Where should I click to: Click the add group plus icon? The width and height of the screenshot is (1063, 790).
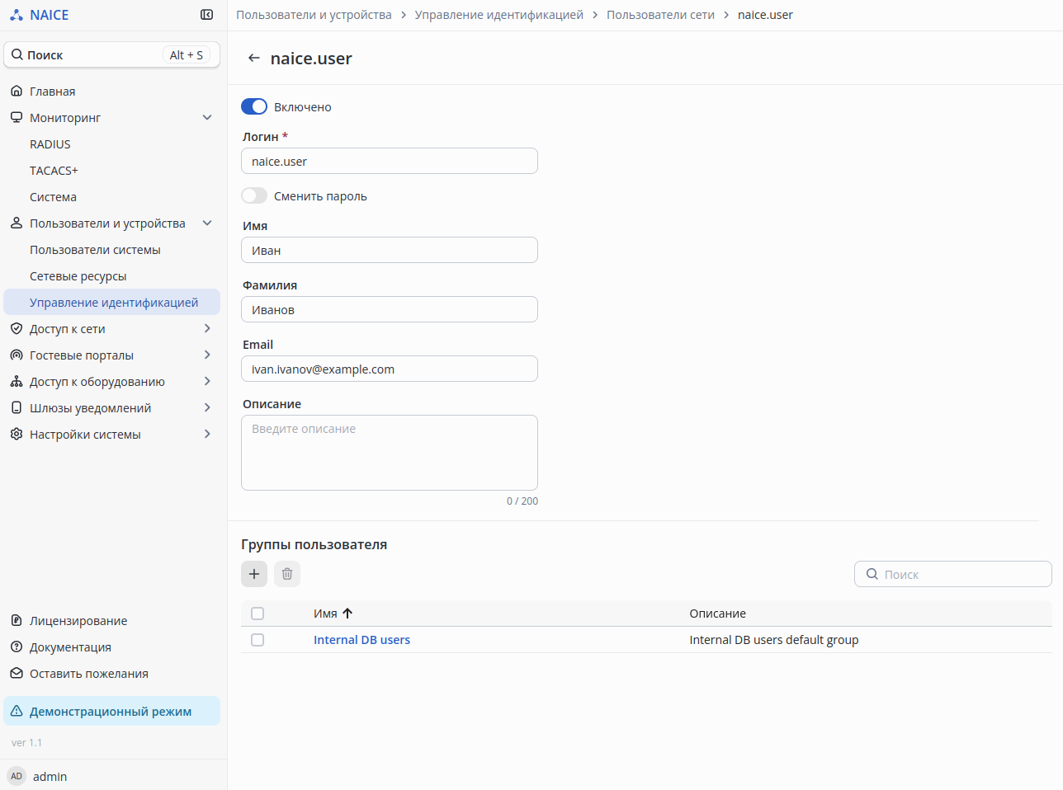pos(254,574)
